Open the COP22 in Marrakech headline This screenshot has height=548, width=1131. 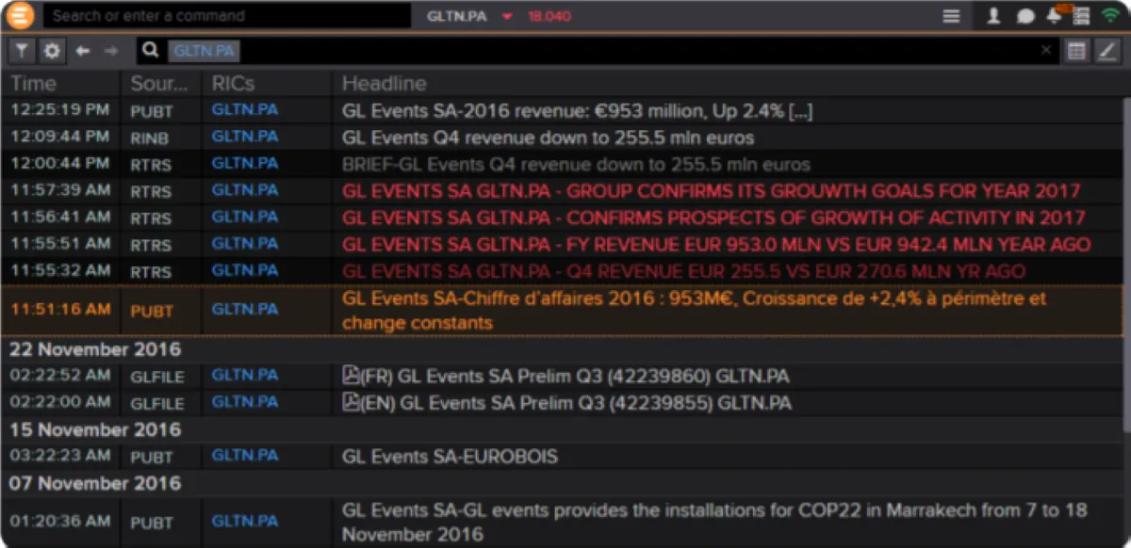point(714,522)
